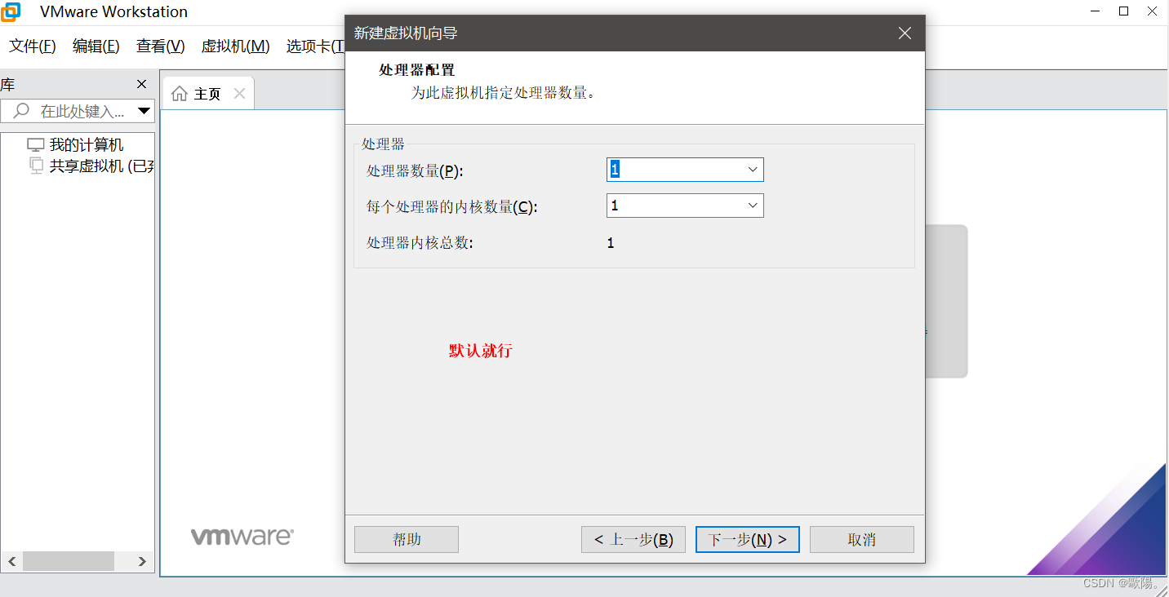
Task: Switch to the 主页 tab
Action: coord(207,94)
